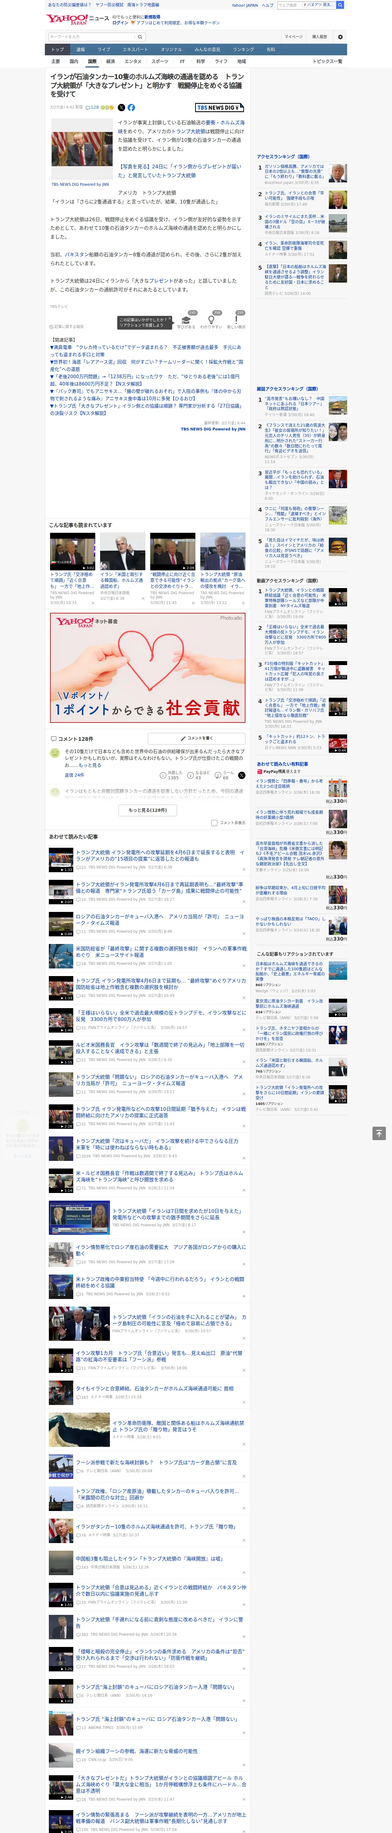This screenshot has width=392, height=1833.
Task: Open the 128 comments bubble under headline
Action: coord(93,108)
